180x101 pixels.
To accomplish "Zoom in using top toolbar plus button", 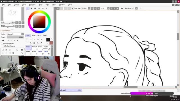I will click(x=95, y=8).
